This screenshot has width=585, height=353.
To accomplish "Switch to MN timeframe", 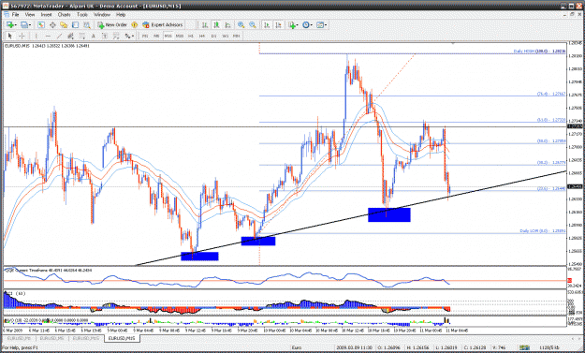I will coord(237,36).
